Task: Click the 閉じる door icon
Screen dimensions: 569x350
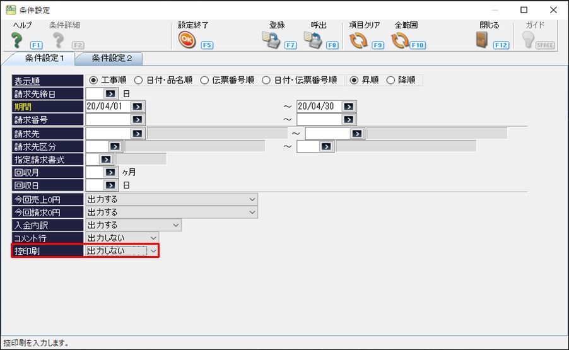Action: [x=483, y=40]
